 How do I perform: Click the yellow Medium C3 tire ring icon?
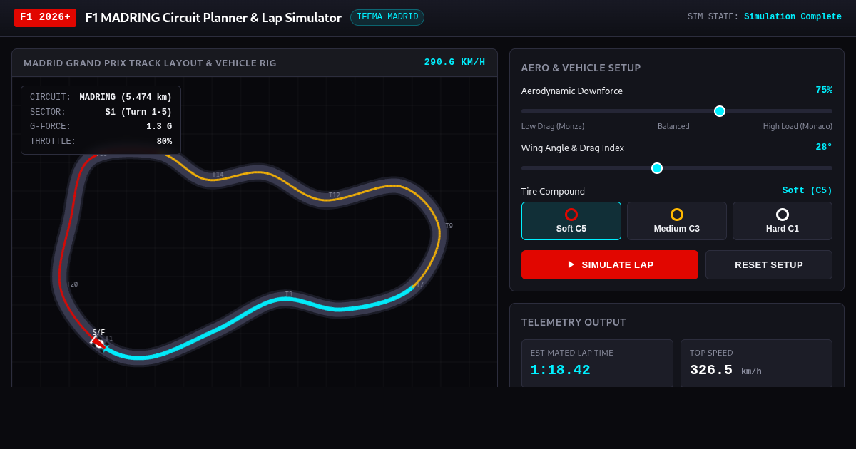pyautogui.click(x=677, y=215)
